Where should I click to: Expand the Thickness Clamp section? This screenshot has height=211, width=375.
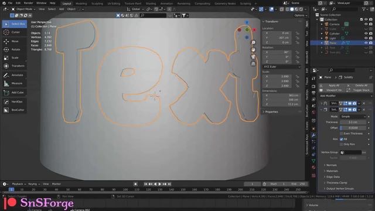[336, 183]
